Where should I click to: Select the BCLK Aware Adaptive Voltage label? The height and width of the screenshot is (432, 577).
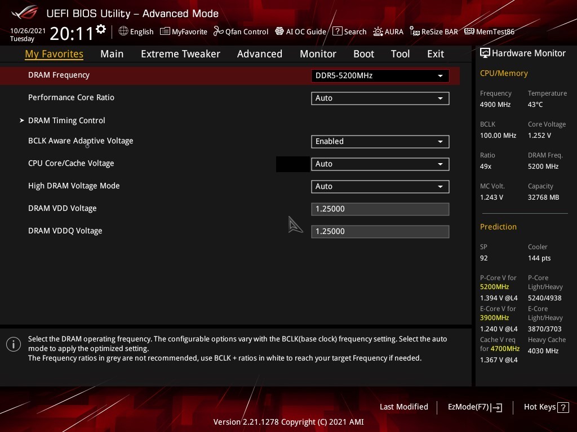[81, 141]
